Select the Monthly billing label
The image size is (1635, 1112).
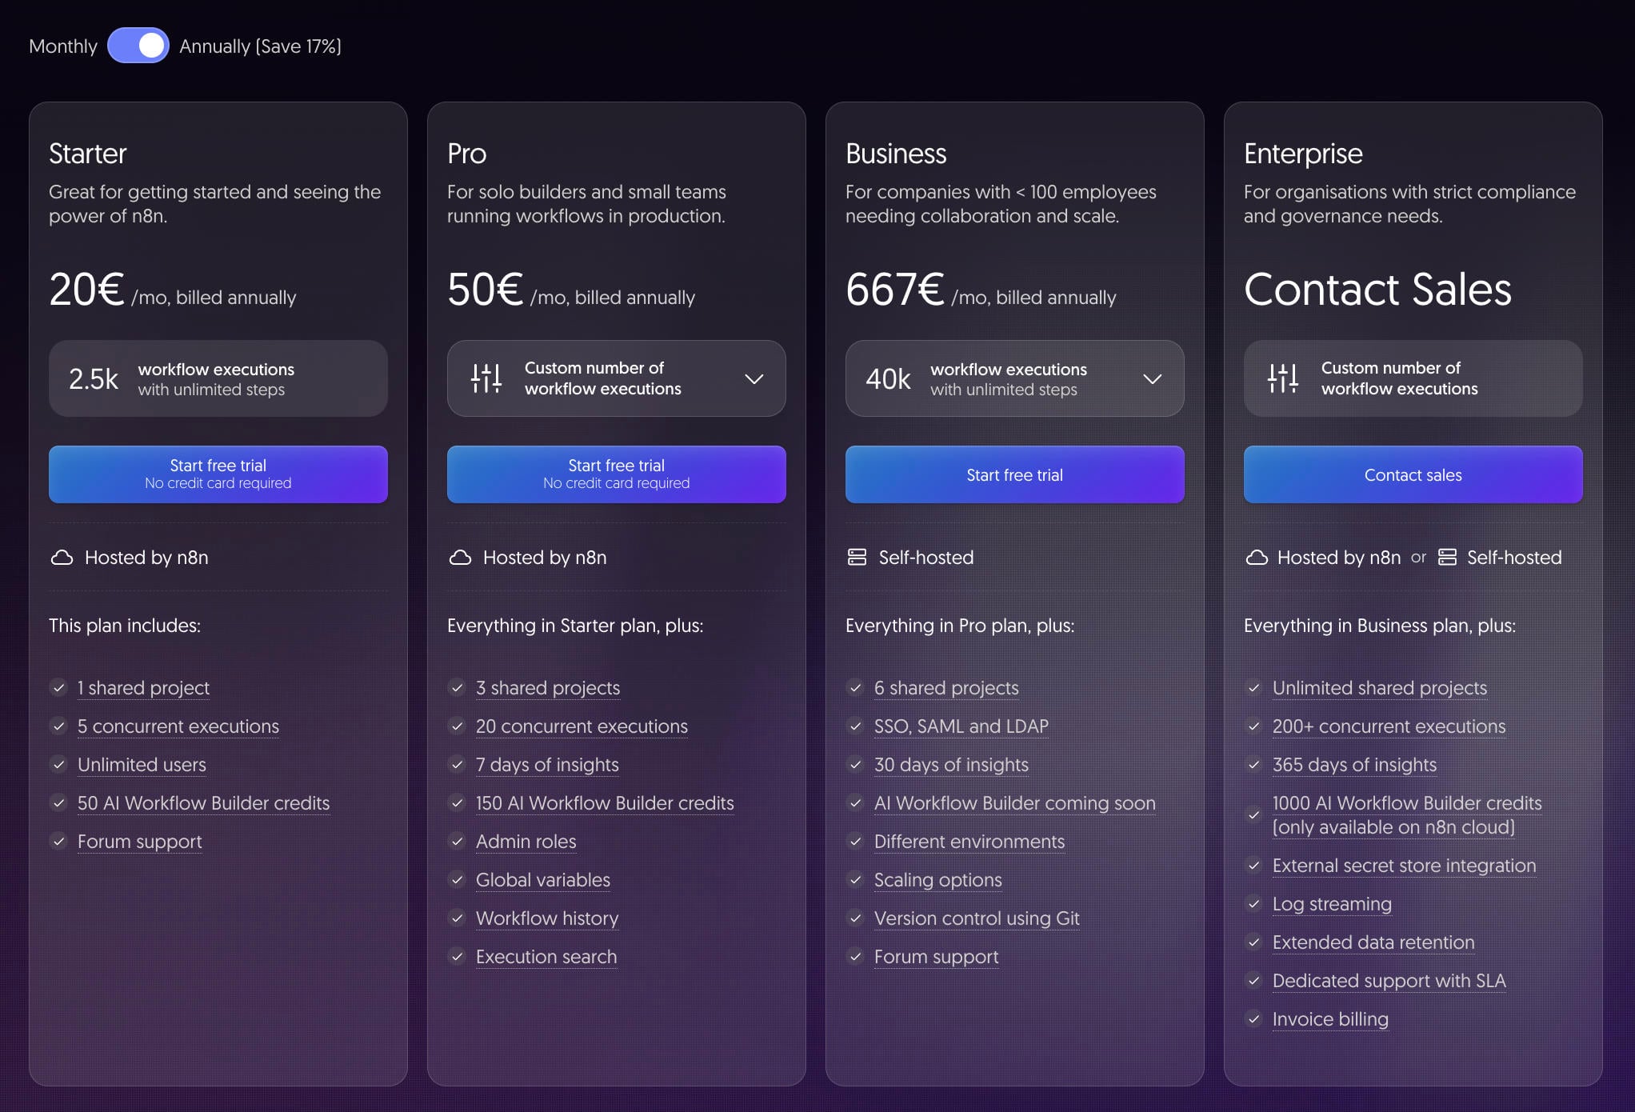pyautogui.click(x=63, y=46)
